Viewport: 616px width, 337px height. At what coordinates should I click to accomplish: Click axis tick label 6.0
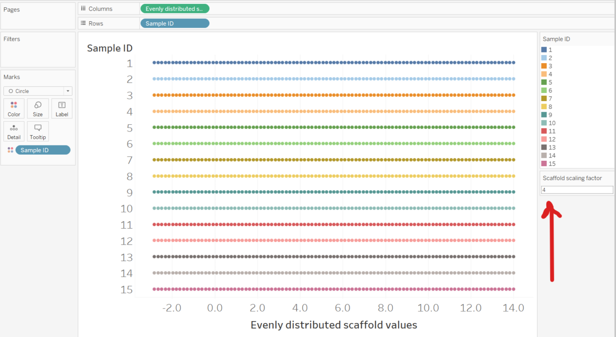coord(343,308)
